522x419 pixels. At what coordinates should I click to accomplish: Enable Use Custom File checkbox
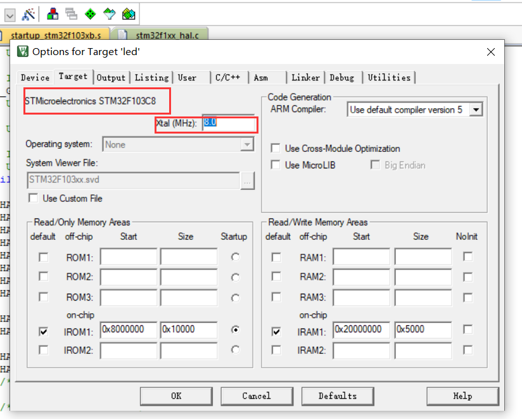[x=33, y=198]
